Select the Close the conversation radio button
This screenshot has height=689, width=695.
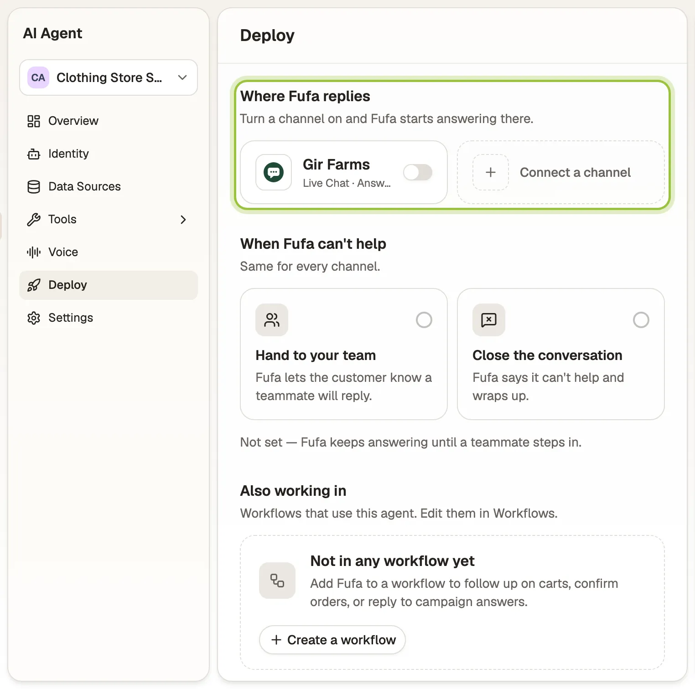click(x=641, y=320)
